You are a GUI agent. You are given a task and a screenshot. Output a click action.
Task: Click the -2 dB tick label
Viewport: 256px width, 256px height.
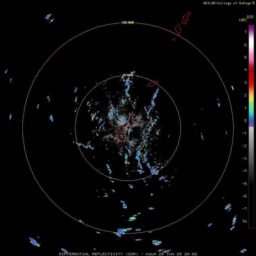[244, 146]
